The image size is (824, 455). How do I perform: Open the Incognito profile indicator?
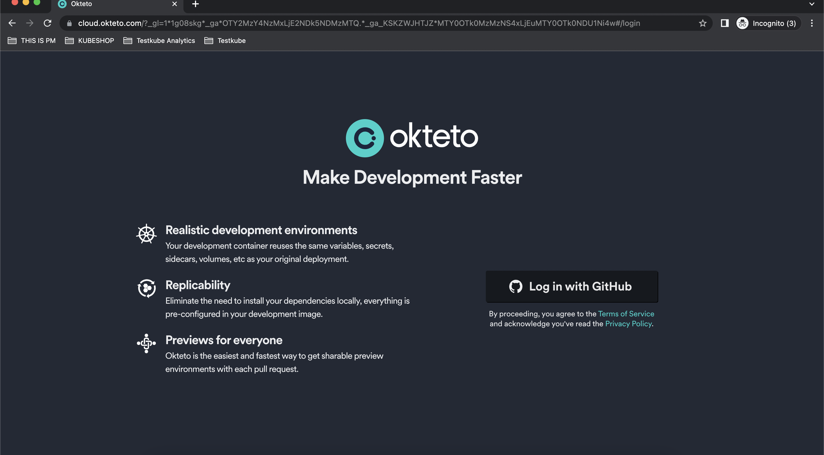[768, 23]
